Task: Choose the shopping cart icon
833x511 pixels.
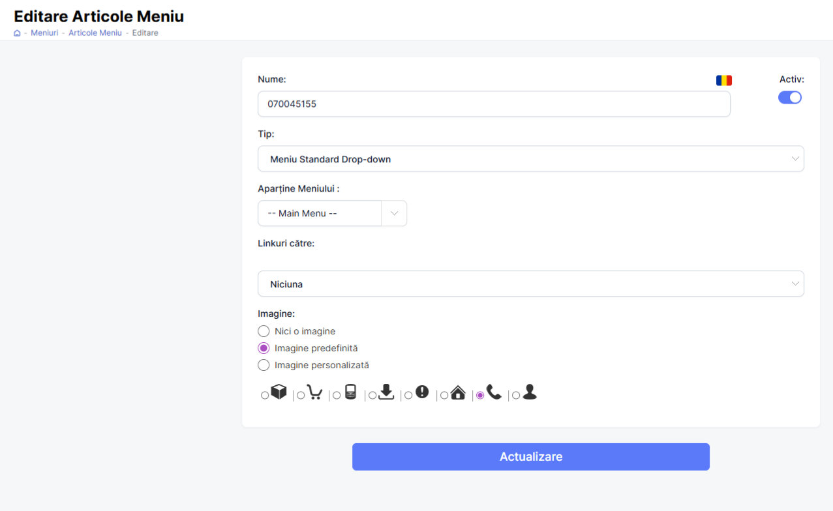Action: point(301,395)
